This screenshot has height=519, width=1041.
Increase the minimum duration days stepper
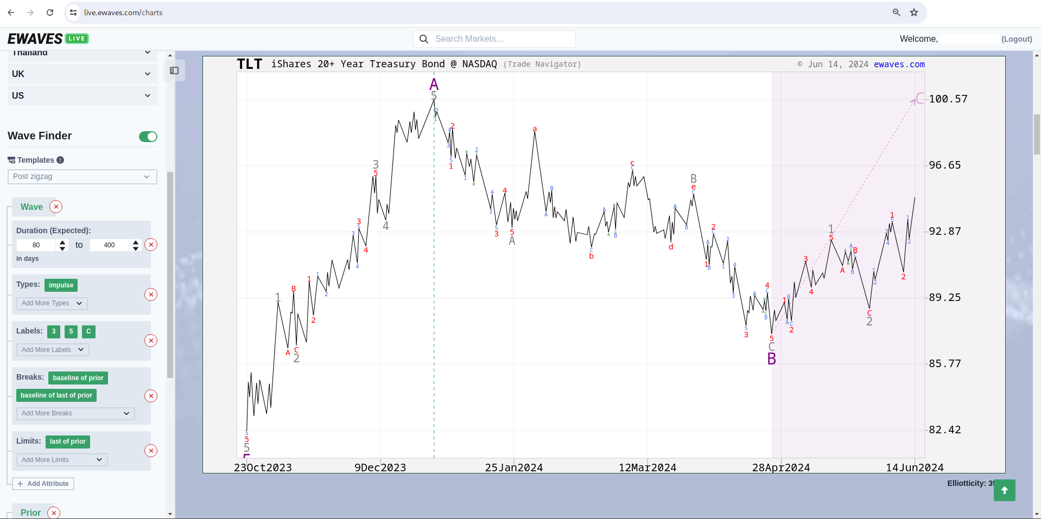pyautogui.click(x=62, y=242)
